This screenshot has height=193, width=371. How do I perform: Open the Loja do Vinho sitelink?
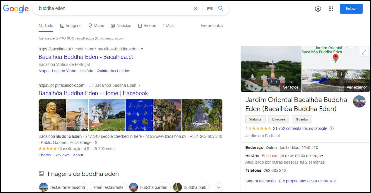tap(64, 71)
